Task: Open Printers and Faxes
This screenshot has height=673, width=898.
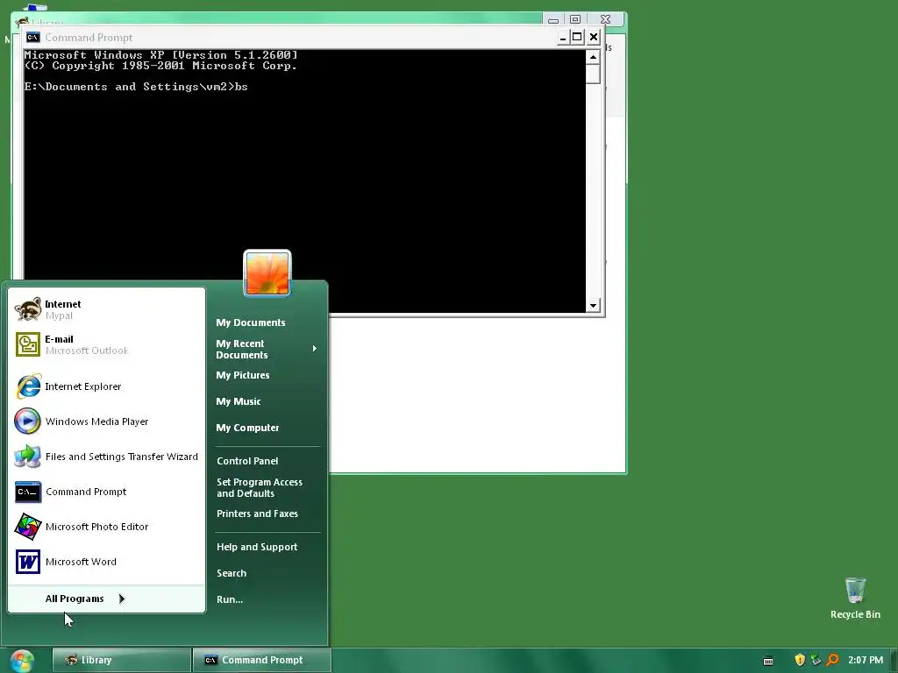Action: tap(257, 514)
